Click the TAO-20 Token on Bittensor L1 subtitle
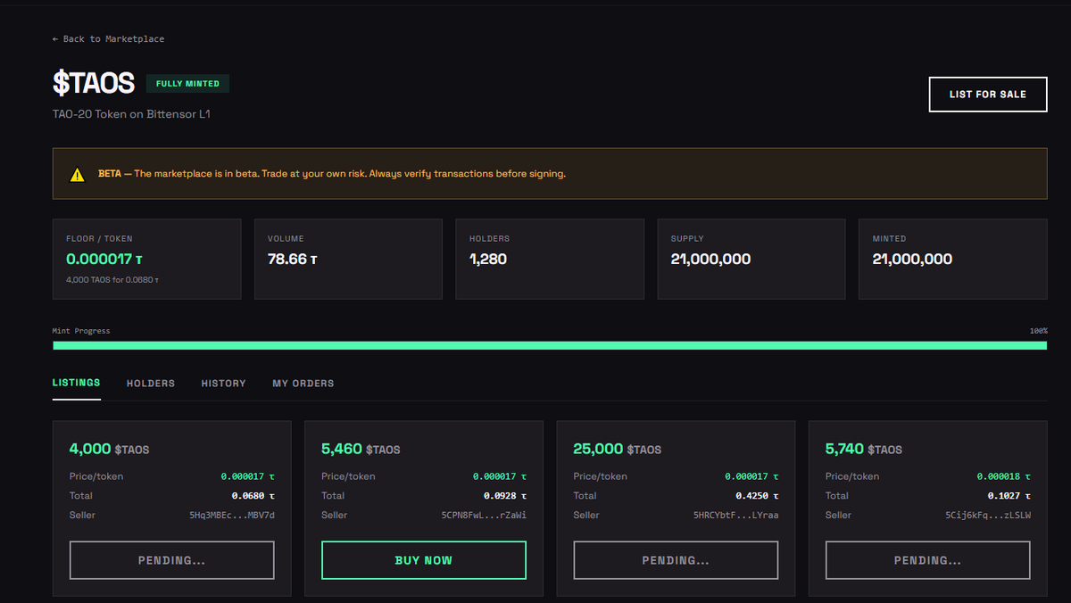Screen dimensions: 1071x603 131,114
